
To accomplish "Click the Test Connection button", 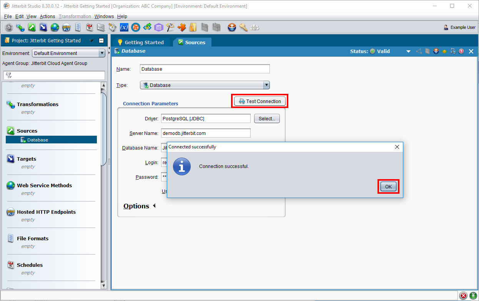I will point(260,101).
